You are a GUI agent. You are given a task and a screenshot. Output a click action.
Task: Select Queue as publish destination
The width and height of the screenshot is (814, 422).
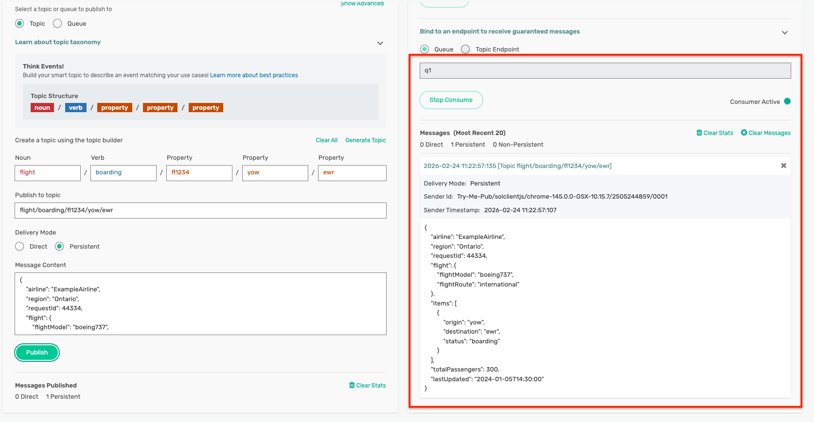click(x=57, y=23)
